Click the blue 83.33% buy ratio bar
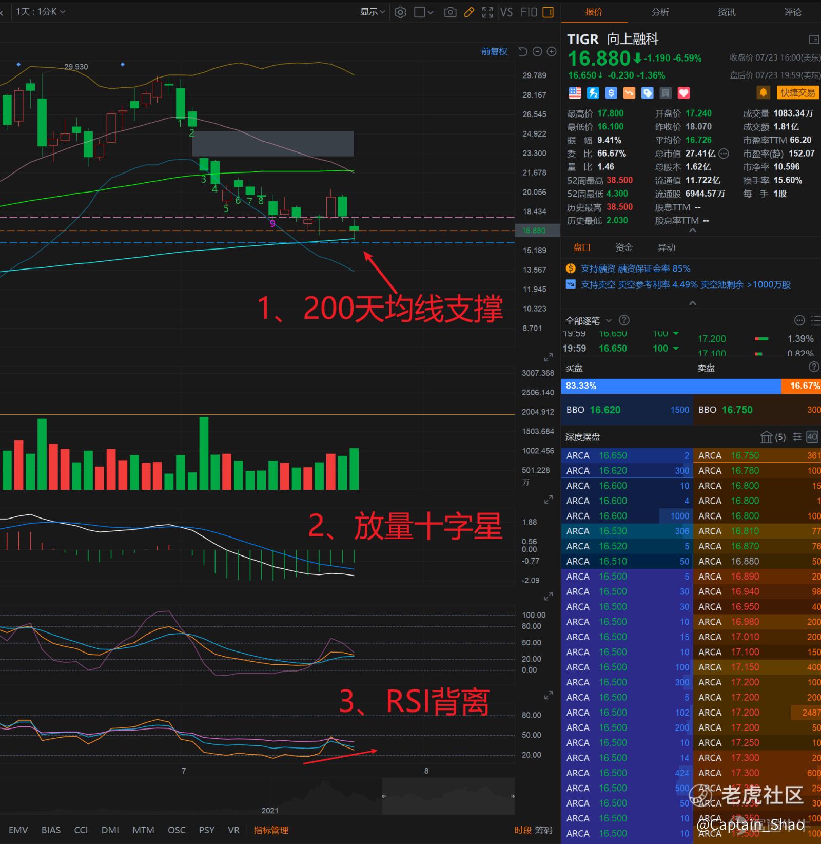This screenshot has height=844, width=821. click(x=671, y=386)
